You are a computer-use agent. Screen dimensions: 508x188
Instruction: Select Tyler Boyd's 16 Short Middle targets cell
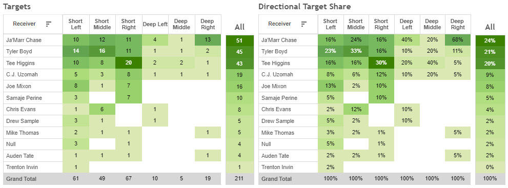tap(102, 51)
